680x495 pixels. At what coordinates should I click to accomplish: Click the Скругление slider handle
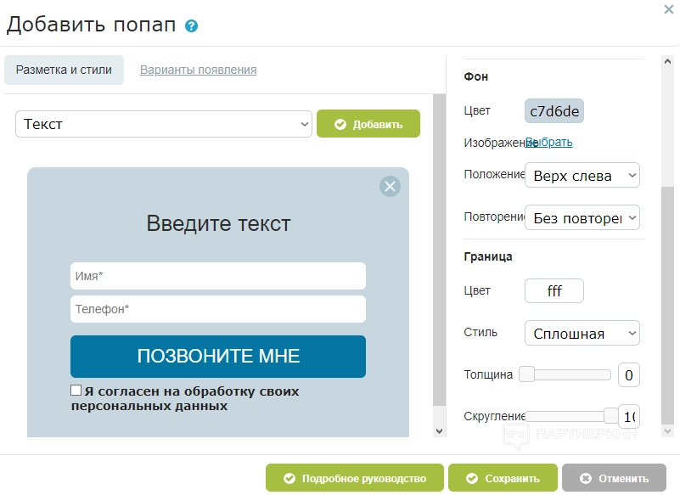coord(610,416)
